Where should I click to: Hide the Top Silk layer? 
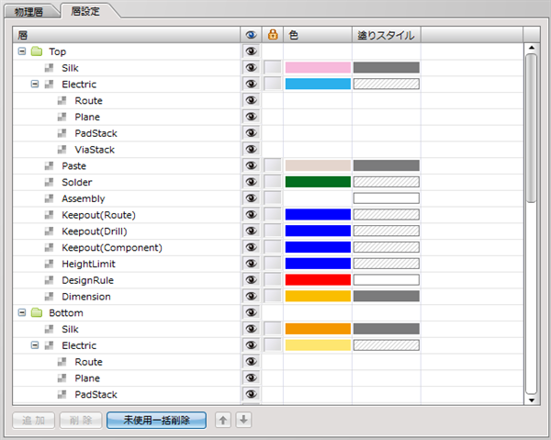coord(251,68)
